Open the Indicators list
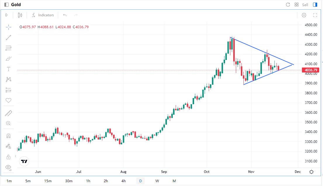The height and width of the screenshot is (186, 323). 43,15
